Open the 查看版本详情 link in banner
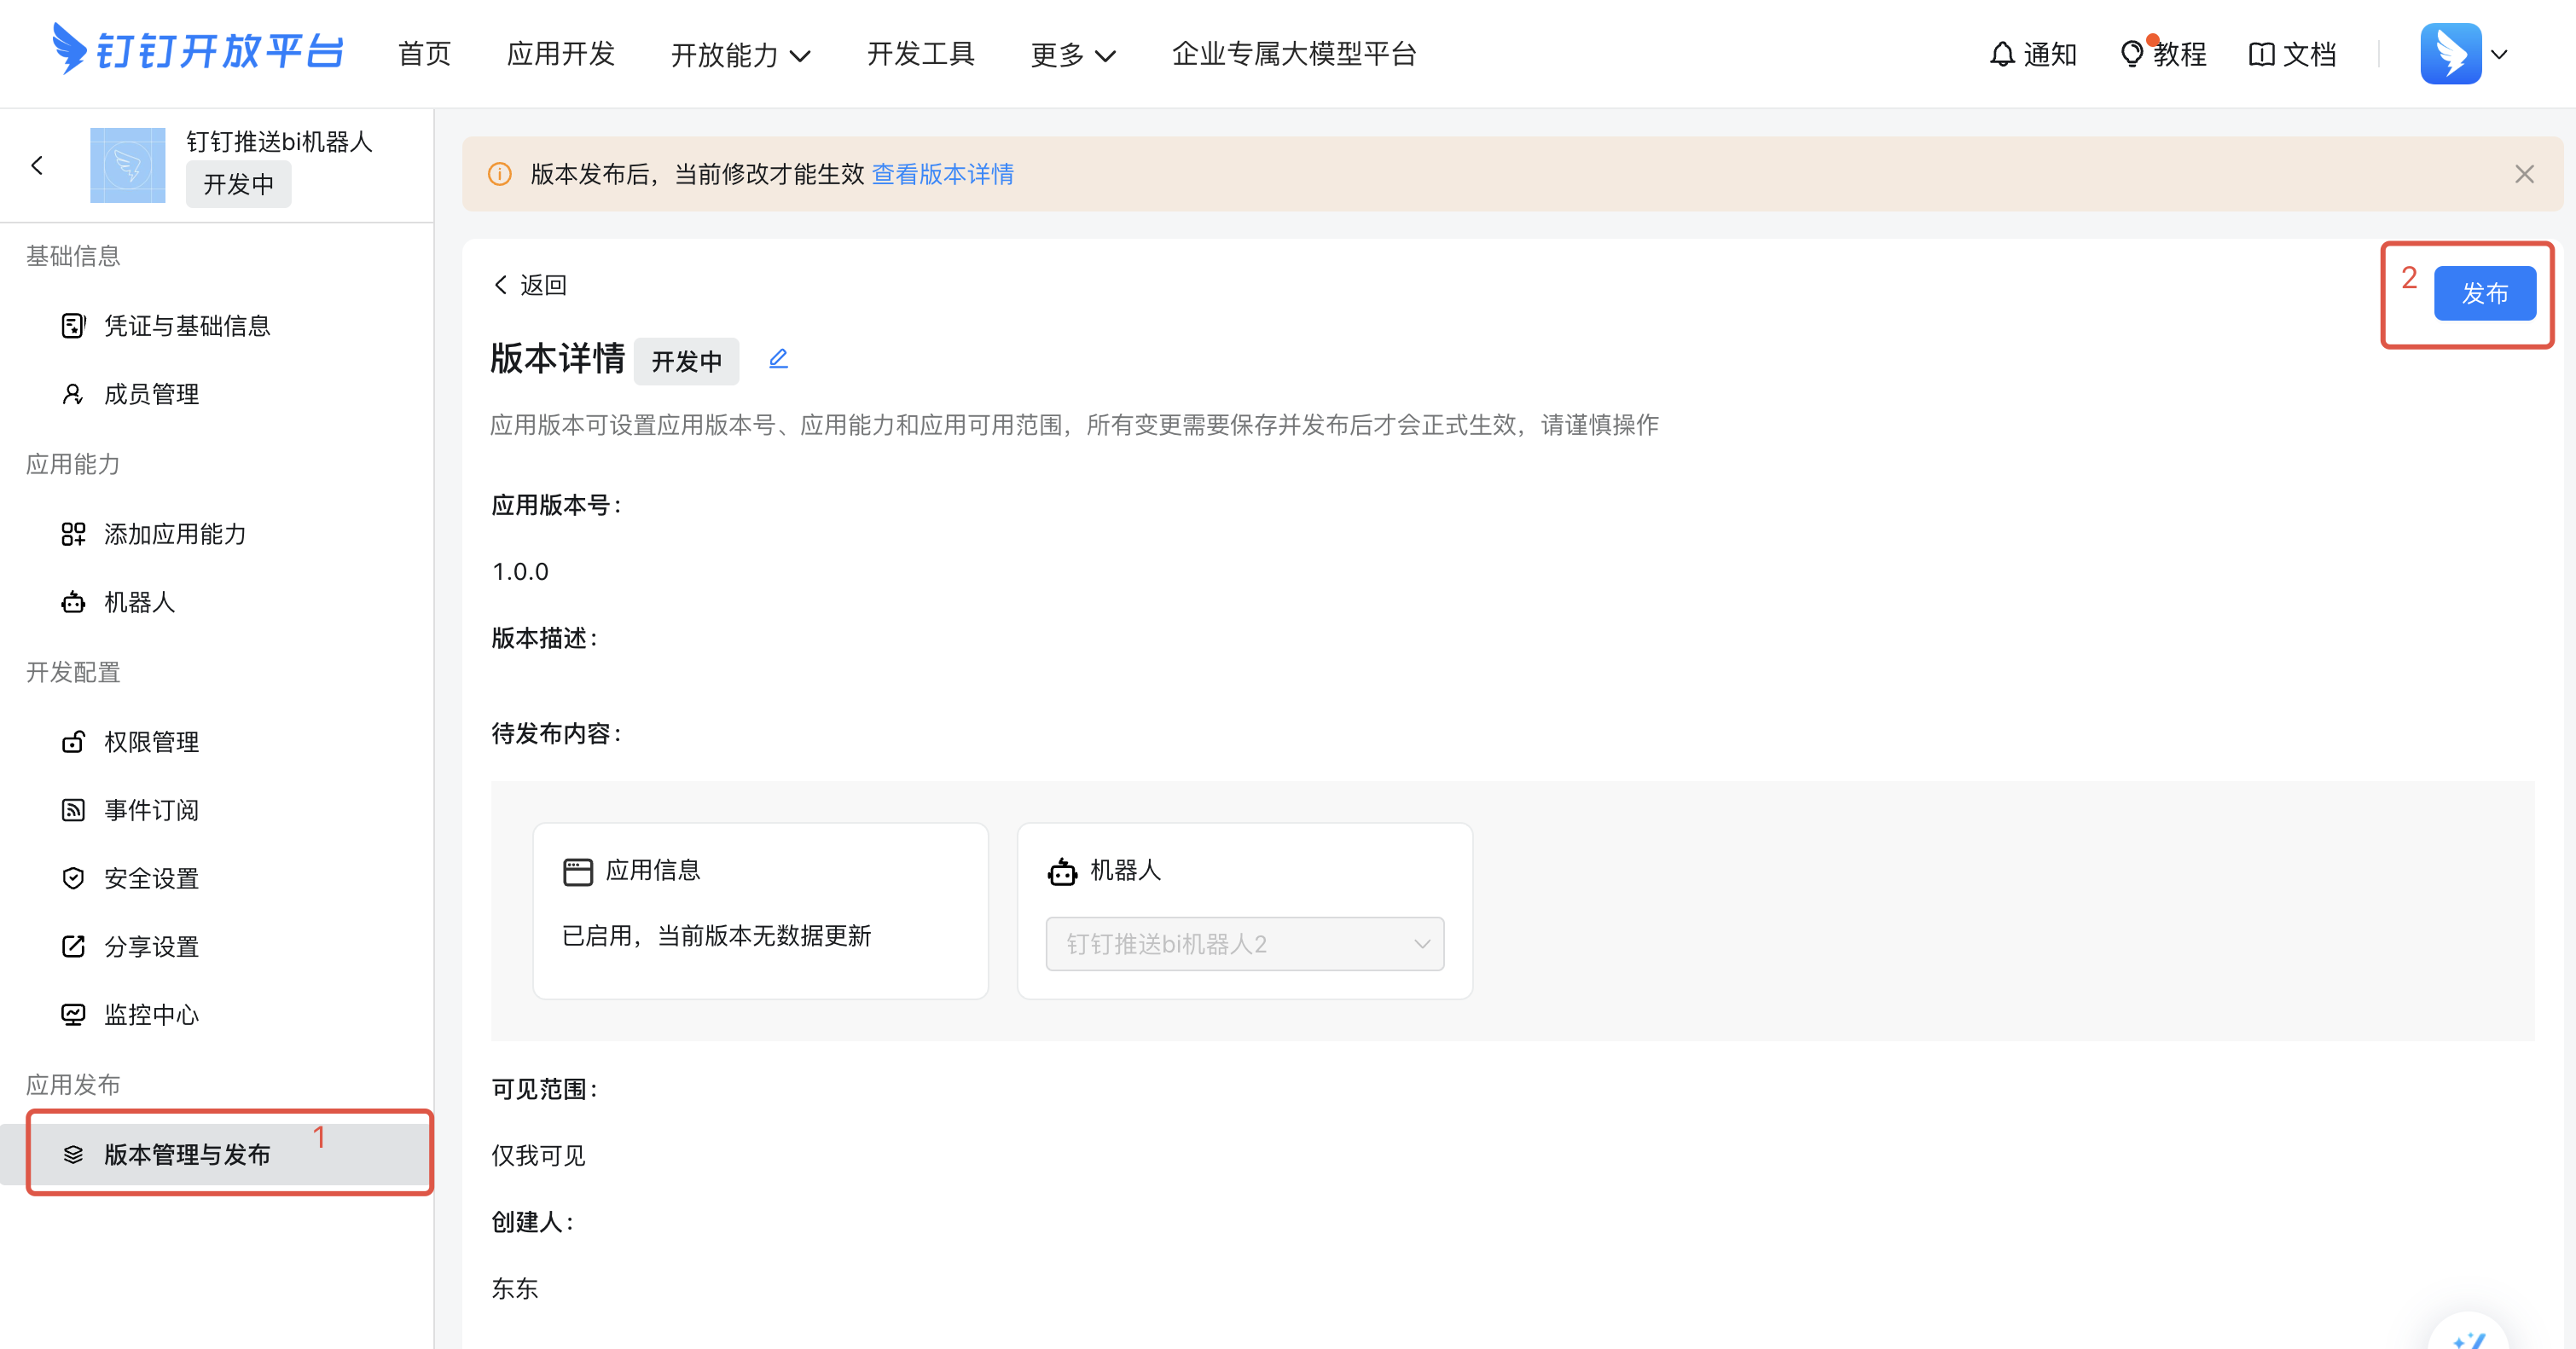The height and width of the screenshot is (1349, 2576). coord(942,174)
